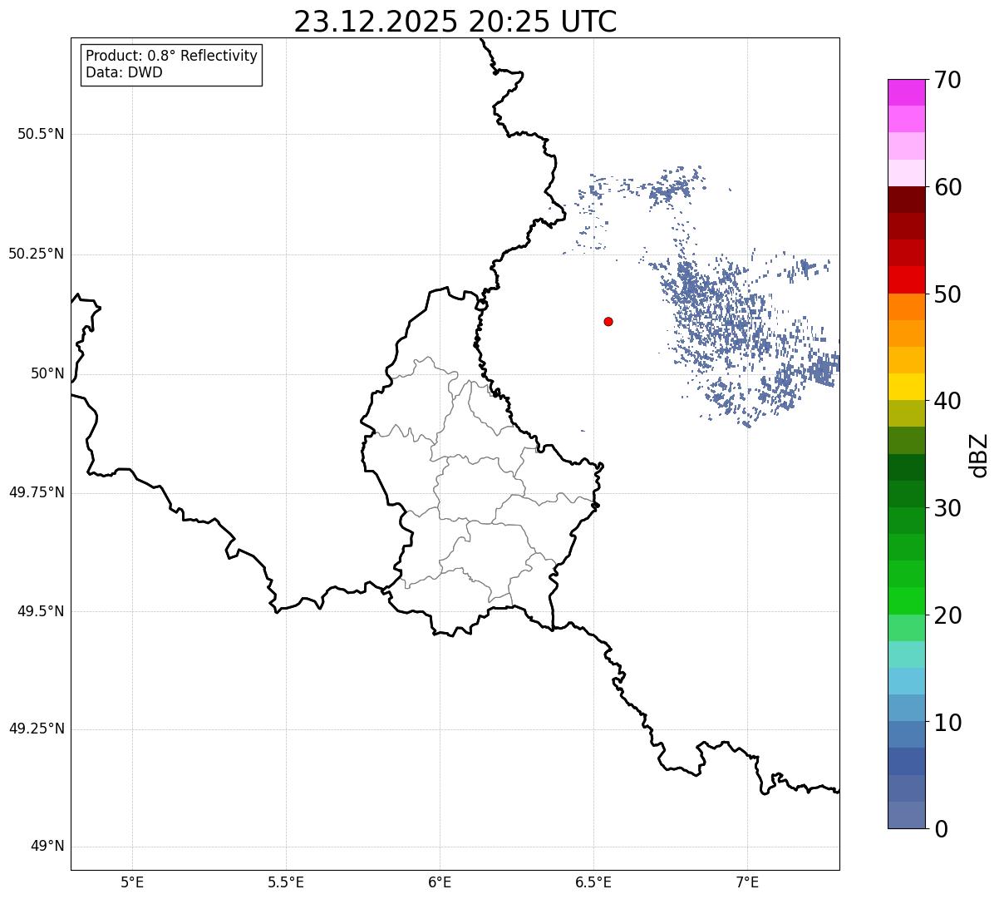
Task: Click the latitude label 49.25°N
Action: pyautogui.click(x=37, y=729)
